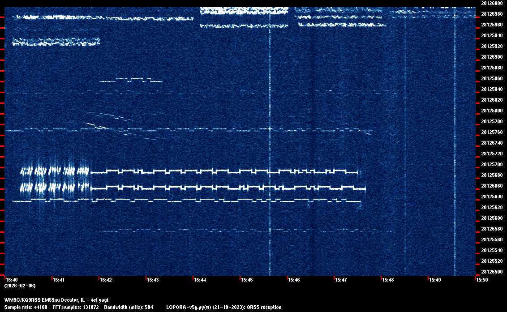Click the 28126000 frequency label
The image size is (507, 312).
[491, 3]
